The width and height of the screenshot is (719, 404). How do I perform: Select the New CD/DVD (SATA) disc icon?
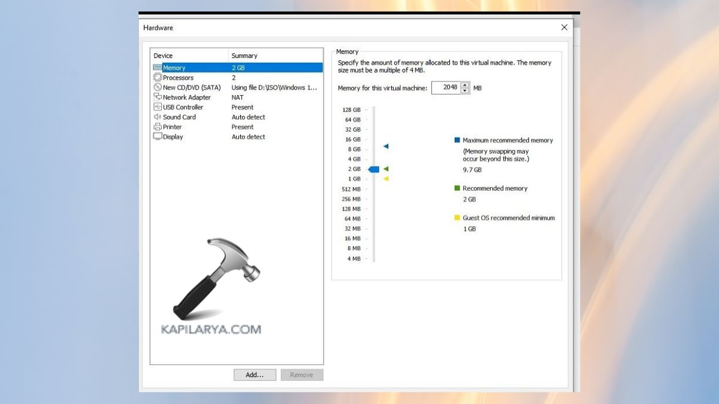tap(158, 87)
